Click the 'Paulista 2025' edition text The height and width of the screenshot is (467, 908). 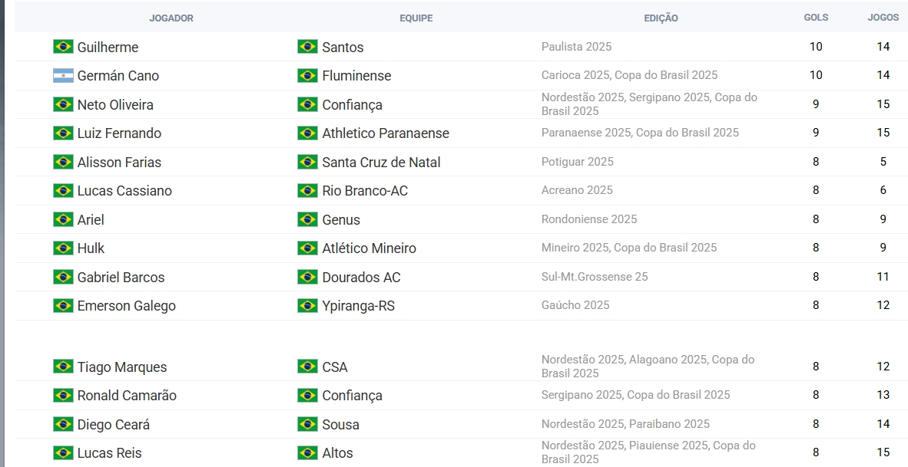coord(576,46)
